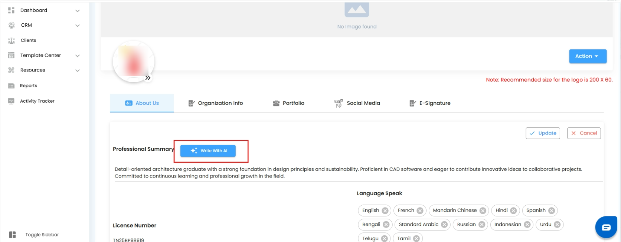Open the Social Media tab
This screenshot has height=242, width=621.
(x=357, y=103)
